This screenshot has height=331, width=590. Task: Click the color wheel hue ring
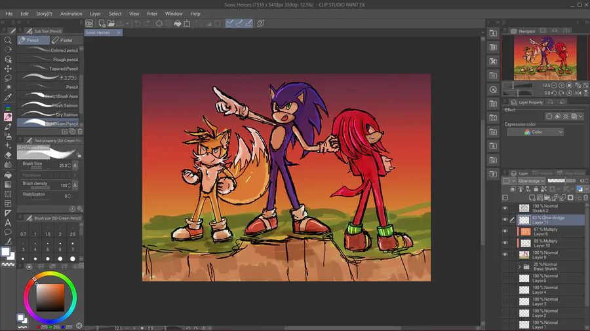tap(50, 274)
